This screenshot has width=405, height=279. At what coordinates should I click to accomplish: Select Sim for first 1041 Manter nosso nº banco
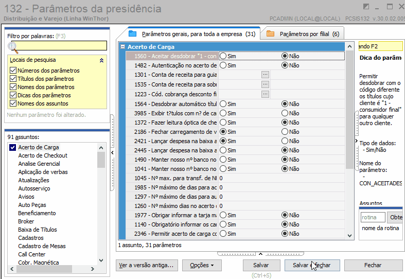223,169
